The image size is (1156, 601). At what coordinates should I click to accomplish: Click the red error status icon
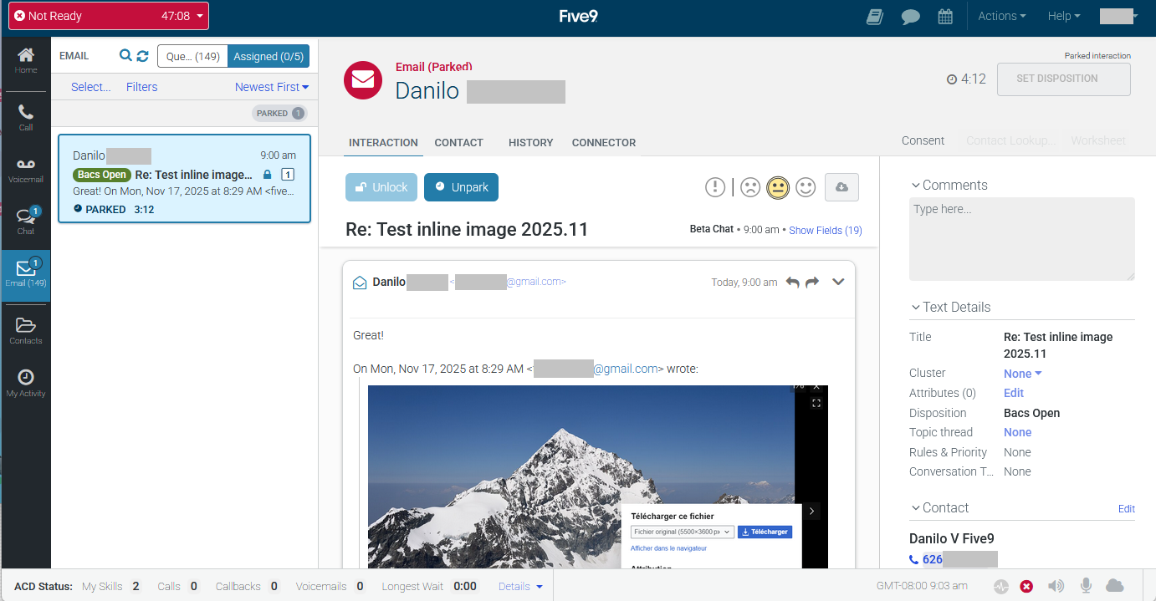(1026, 587)
